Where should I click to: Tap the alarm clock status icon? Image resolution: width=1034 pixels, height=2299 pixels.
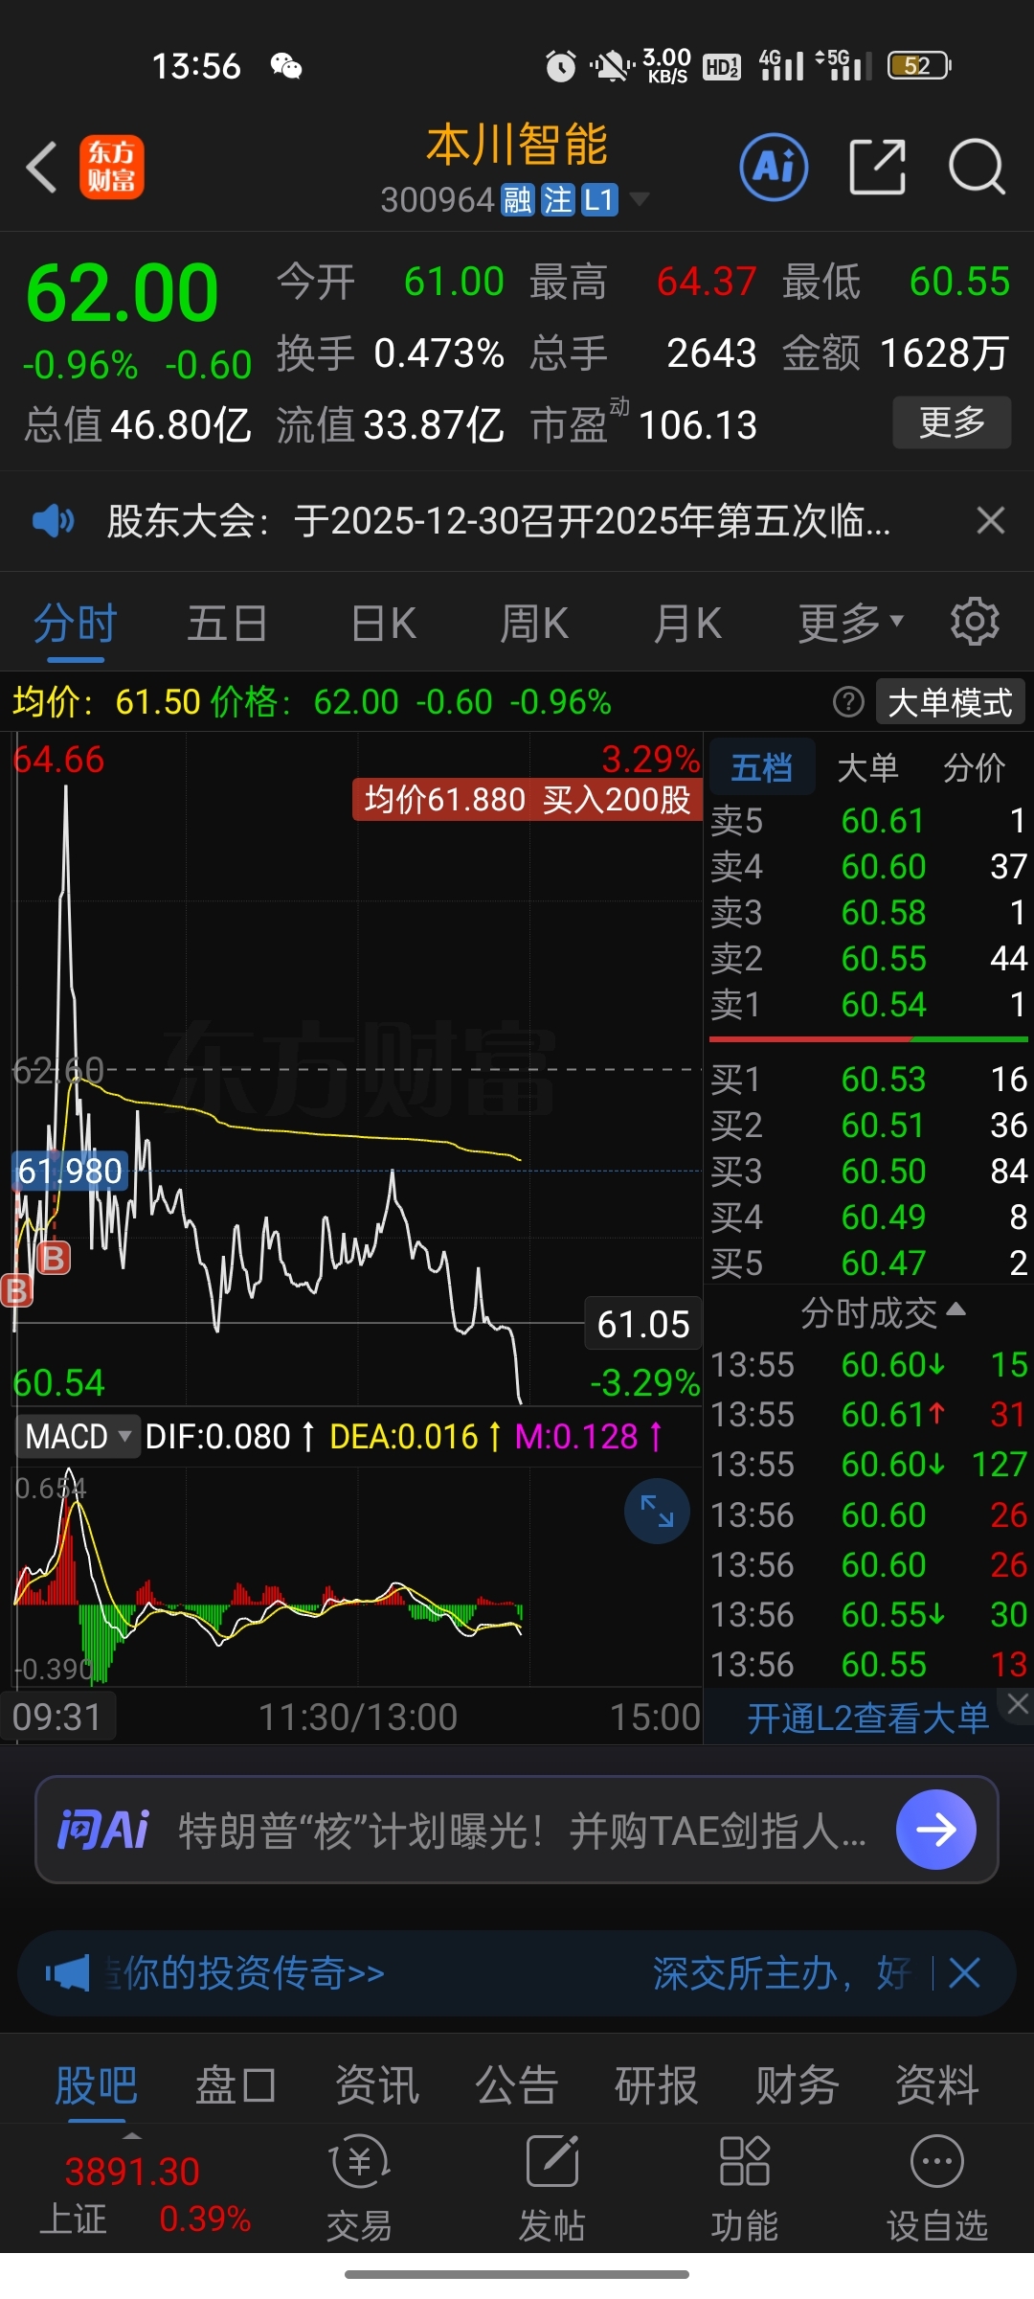[561, 66]
